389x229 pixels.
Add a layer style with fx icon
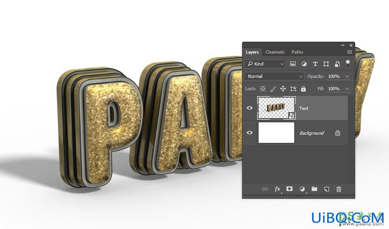277,189
